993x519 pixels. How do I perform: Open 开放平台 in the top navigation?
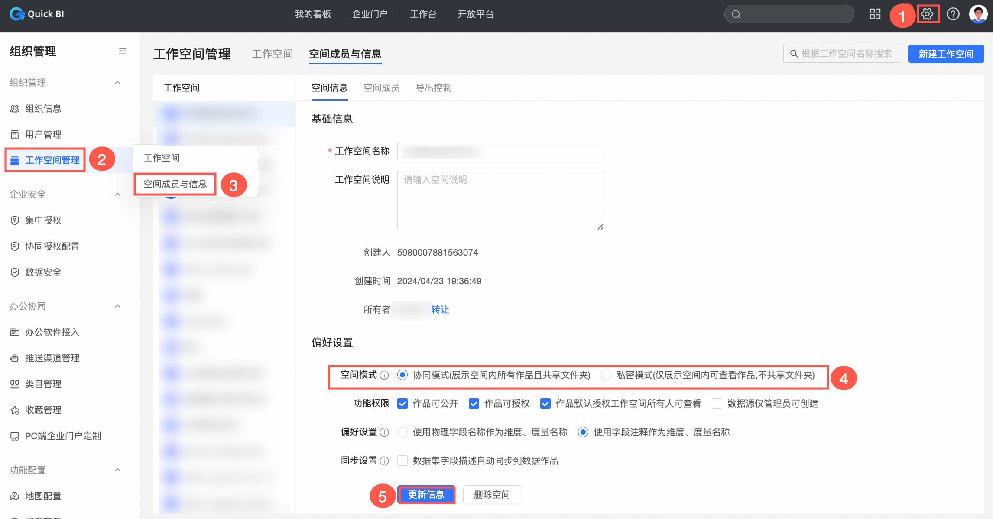pos(476,14)
